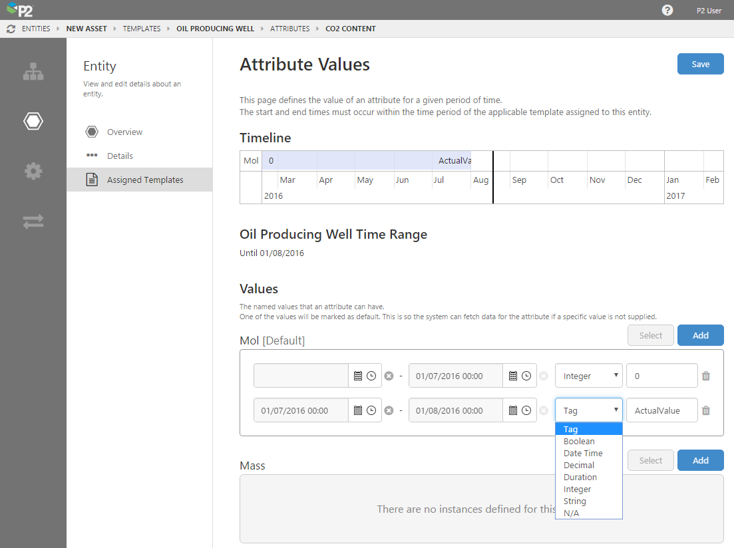Choose Decimal from the type list
The height and width of the screenshot is (548, 734).
pyautogui.click(x=578, y=465)
